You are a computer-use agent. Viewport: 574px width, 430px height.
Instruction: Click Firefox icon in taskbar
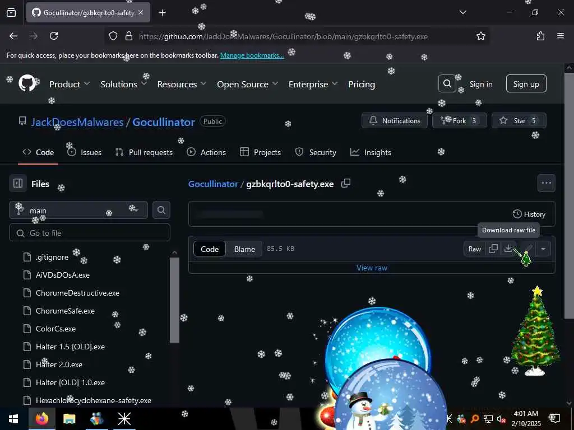(x=41, y=419)
